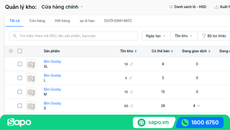Check the Bỉm Gooby XL row
230x130 pixels.
20,64
